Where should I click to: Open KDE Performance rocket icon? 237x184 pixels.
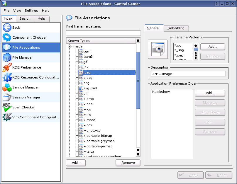tap(7, 67)
